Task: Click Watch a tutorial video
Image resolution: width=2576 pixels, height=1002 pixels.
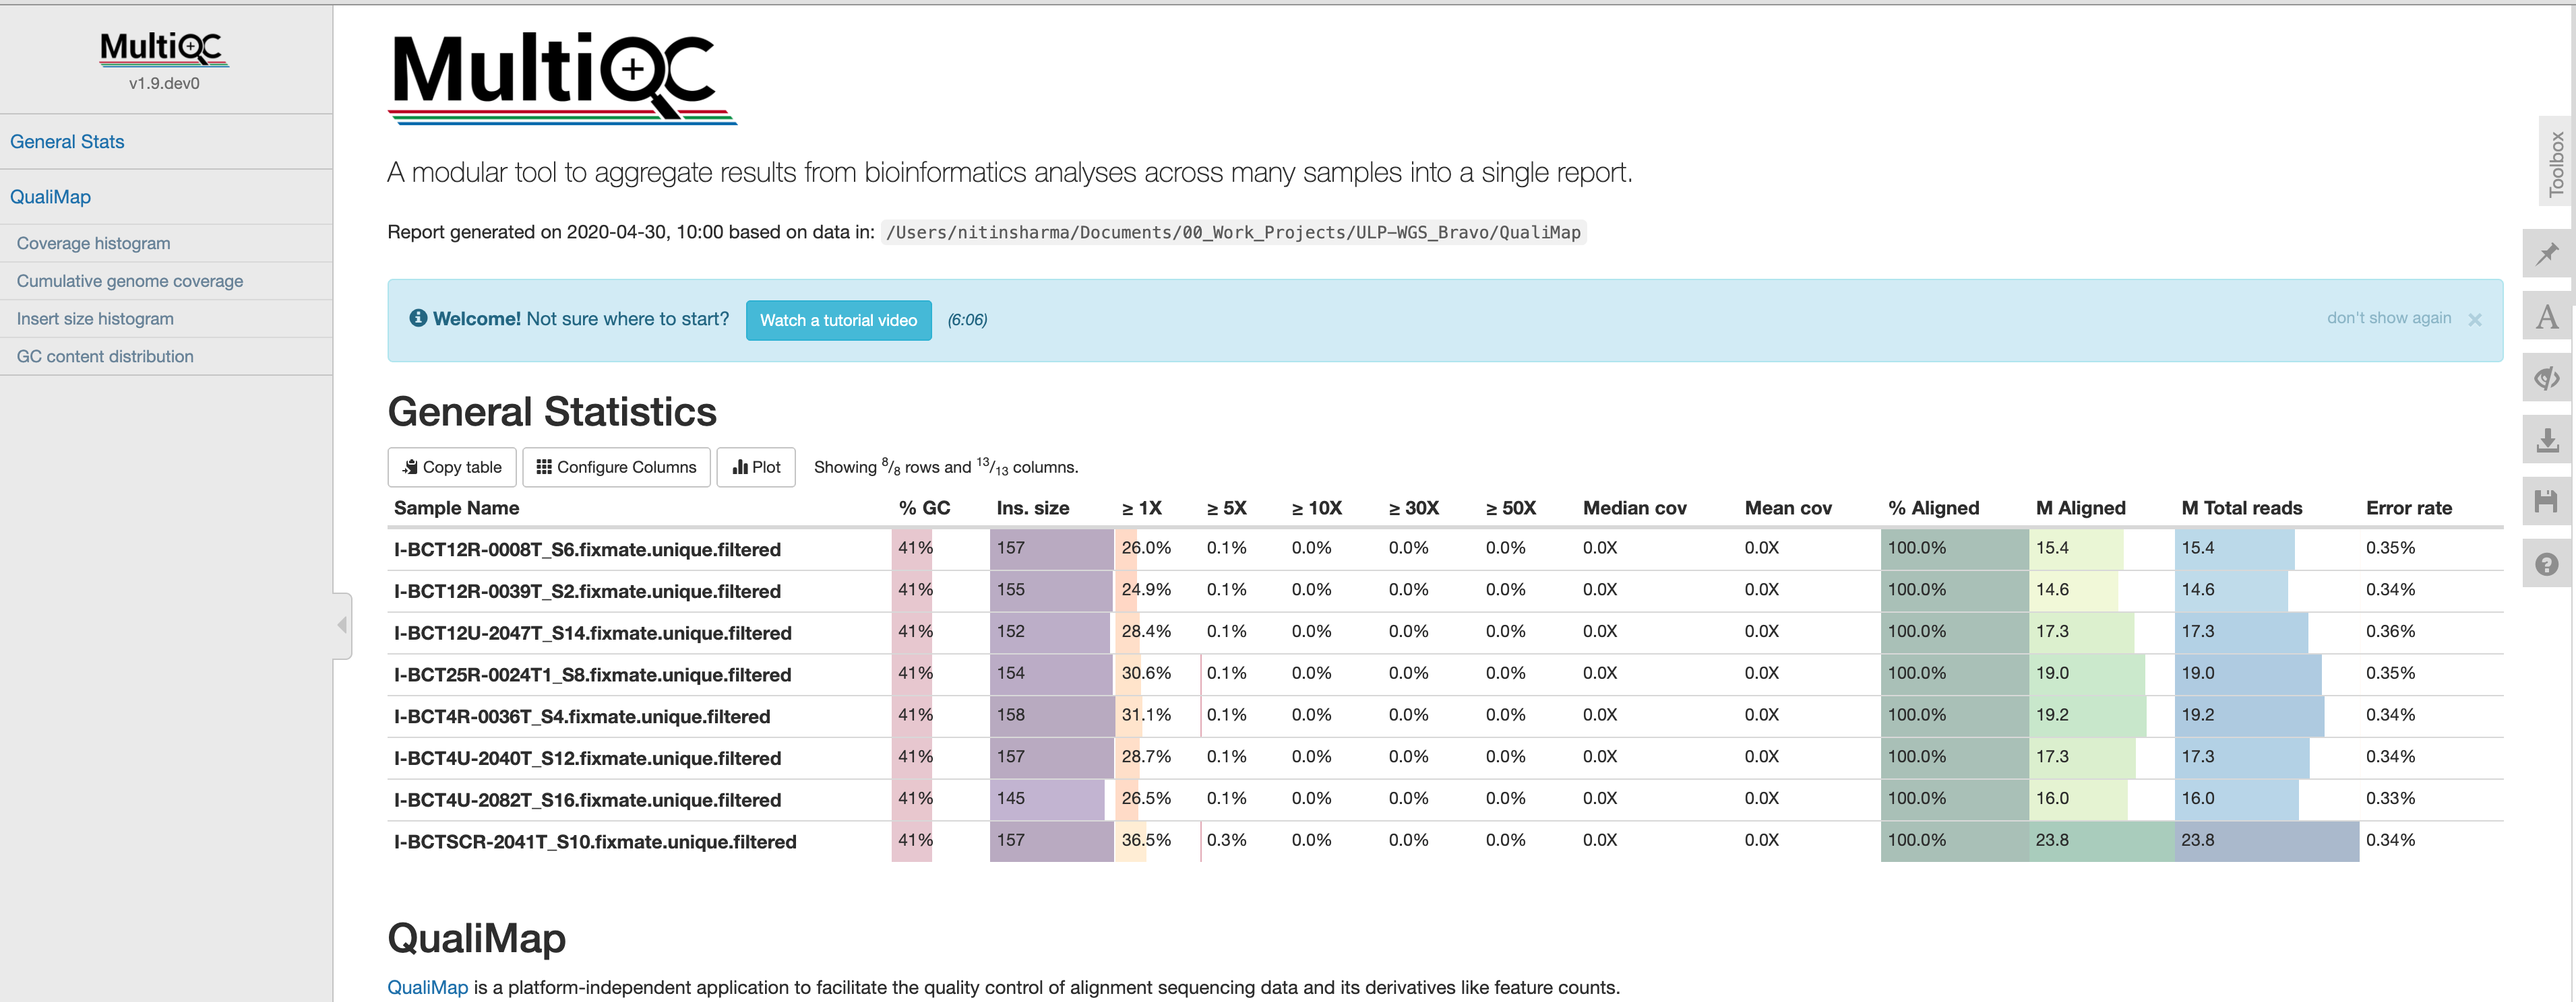Action: point(839,320)
